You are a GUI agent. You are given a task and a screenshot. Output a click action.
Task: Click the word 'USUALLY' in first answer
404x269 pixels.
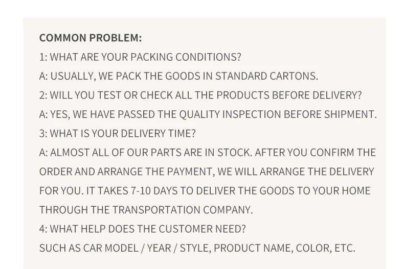72,76
